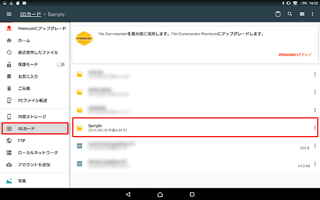Tap the Sample date 2016/08/18 text
Image resolution: width=320 pixels, height=200 pixels.
pos(108,130)
